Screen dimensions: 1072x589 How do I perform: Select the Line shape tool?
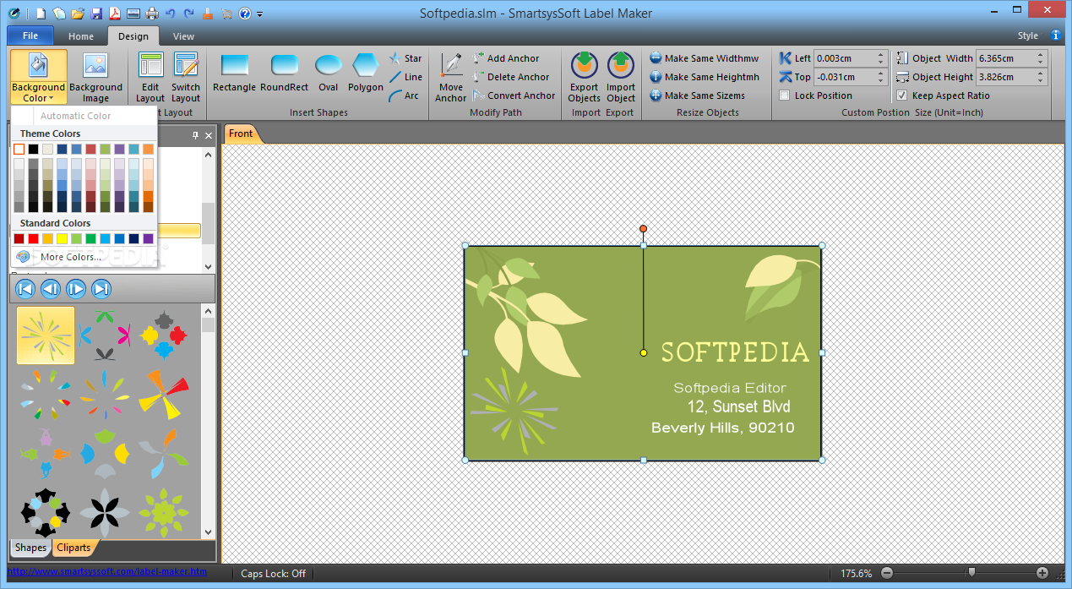point(405,77)
